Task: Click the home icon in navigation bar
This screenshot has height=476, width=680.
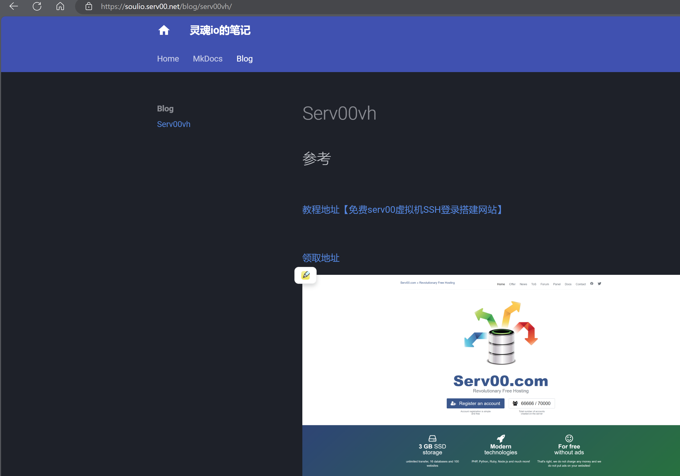Action: click(x=164, y=30)
